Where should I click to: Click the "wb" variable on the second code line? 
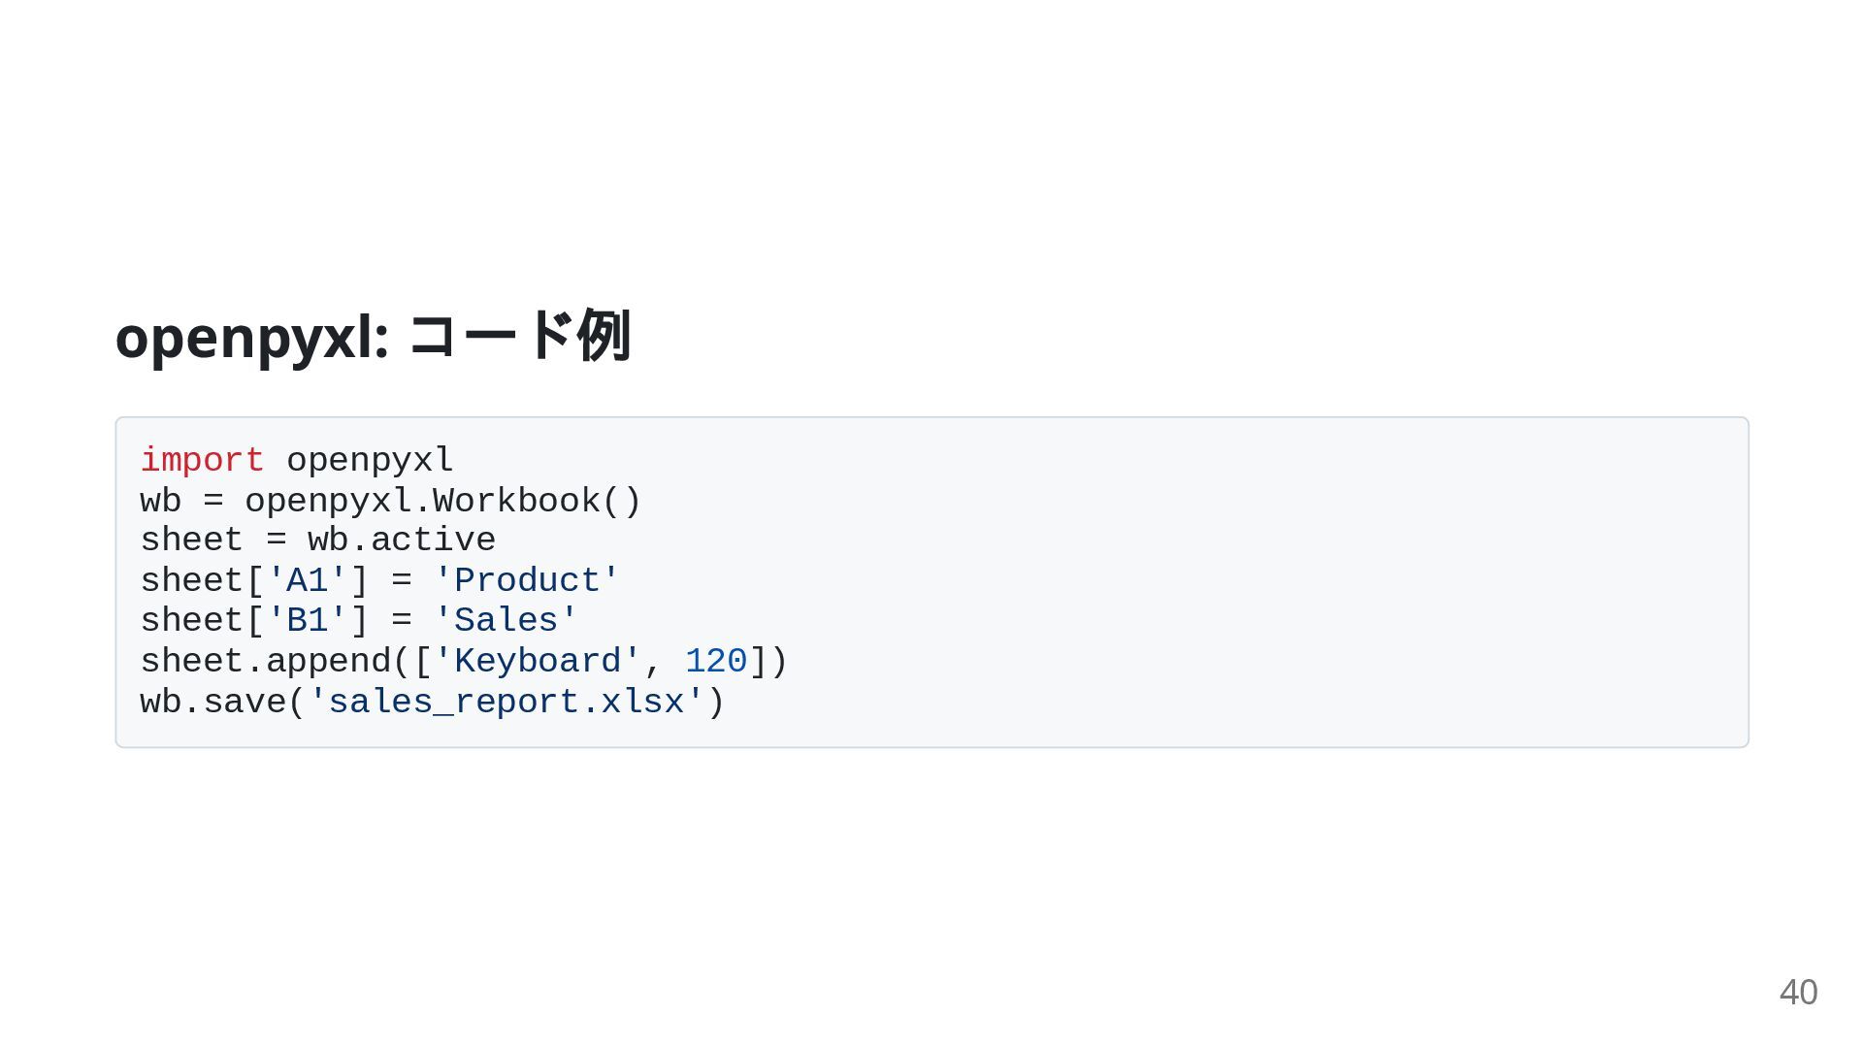pos(160,501)
